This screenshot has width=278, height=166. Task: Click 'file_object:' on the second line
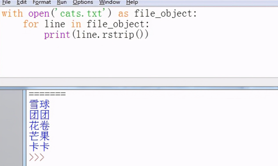(x=118, y=24)
